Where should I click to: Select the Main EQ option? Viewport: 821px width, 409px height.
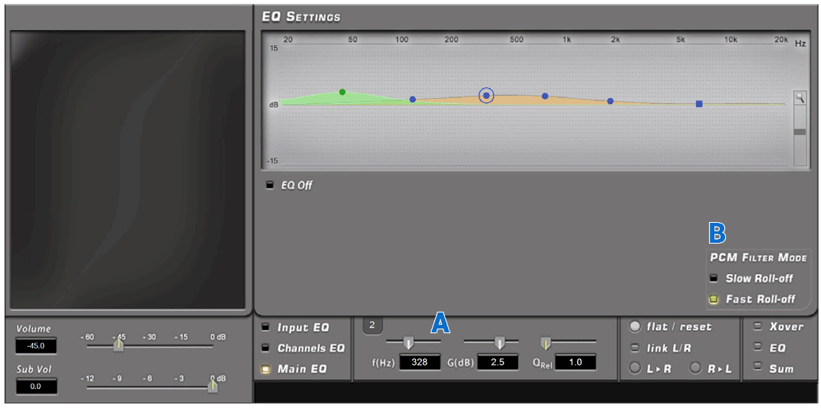(x=266, y=368)
